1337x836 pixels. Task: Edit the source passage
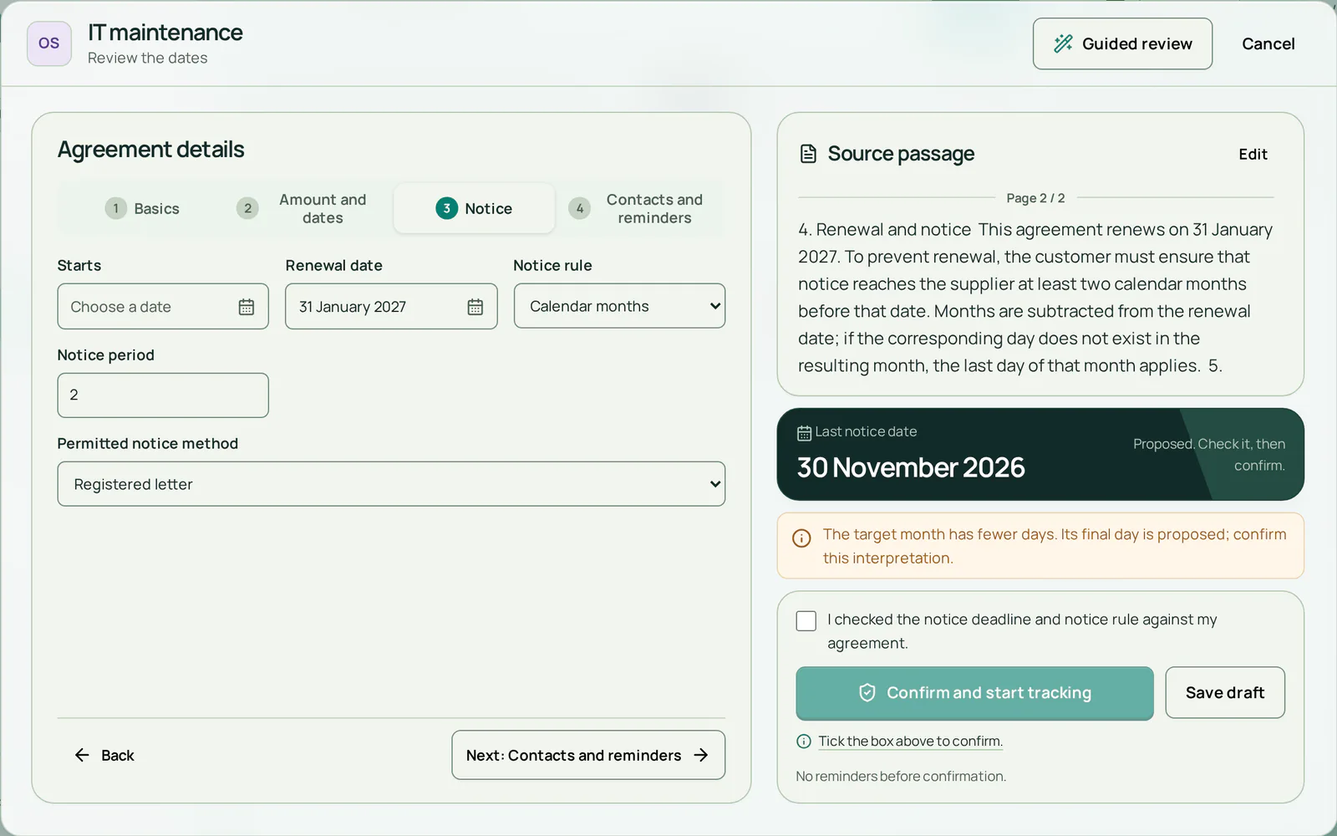(1253, 154)
